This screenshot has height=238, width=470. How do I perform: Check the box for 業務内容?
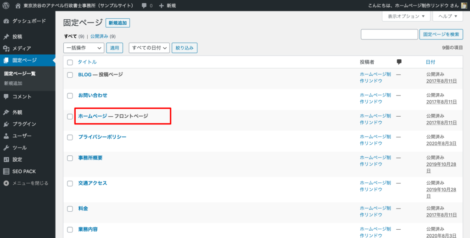click(x=70, y=230)
